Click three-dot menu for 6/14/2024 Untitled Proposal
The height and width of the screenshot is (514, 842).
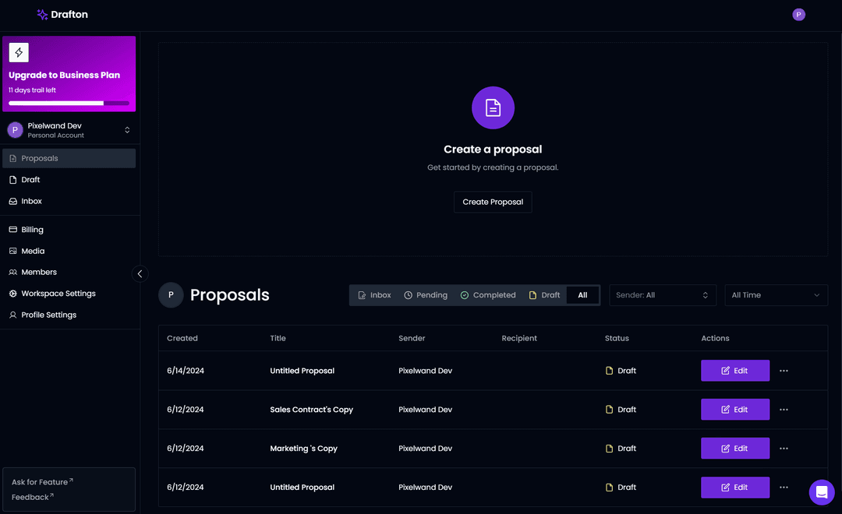click(x=784, y=371)
